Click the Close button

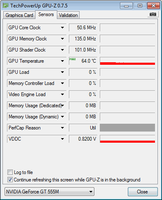(143, 192)
